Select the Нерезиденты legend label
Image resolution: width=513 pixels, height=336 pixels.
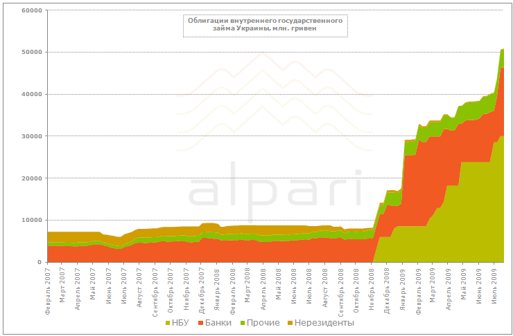click(x=324, y=323)
